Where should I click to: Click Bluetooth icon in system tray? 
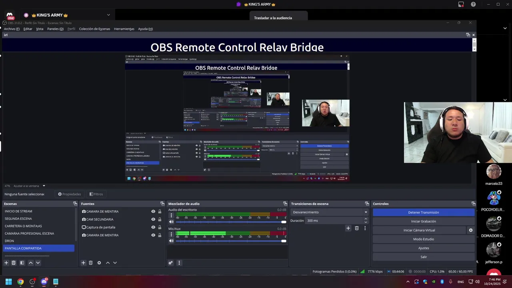pyautogui.click(x=442, y=282)
